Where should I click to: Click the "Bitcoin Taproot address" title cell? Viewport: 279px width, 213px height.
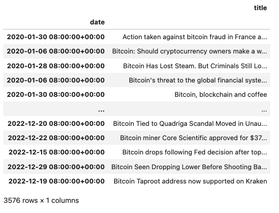190,181
